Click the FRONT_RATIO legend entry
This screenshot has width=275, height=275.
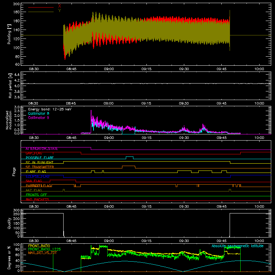39,246
